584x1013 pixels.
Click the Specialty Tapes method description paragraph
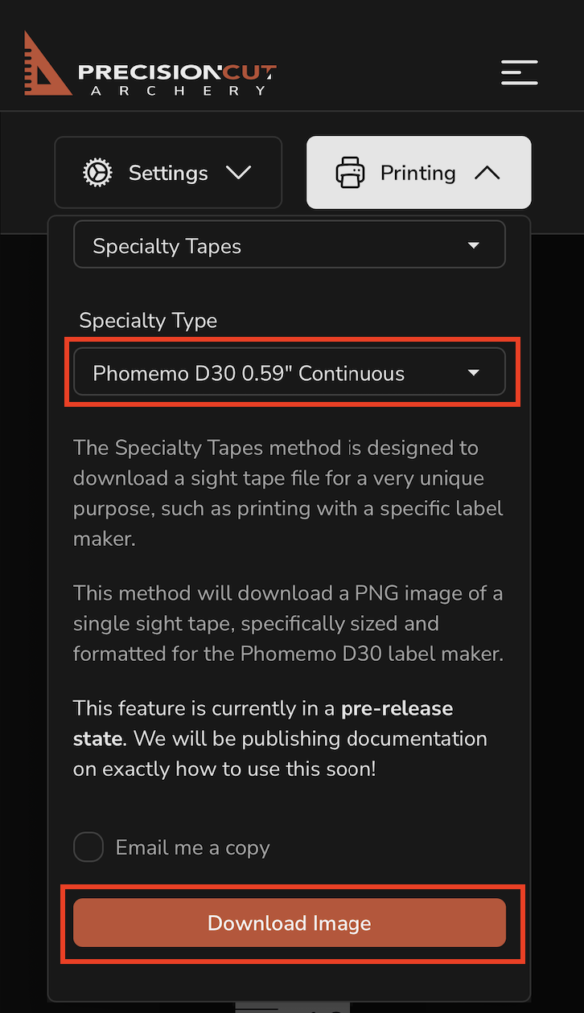(289, 493)
